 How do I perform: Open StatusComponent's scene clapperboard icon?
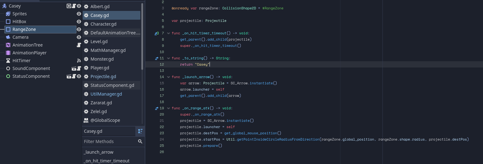click(69, 76)
